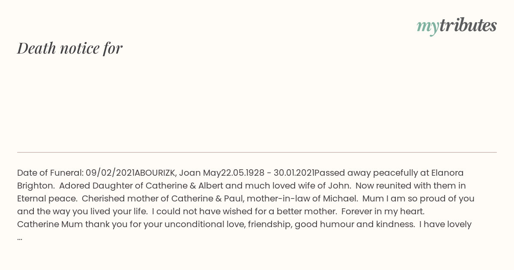Image resolution: width=514 pixels, height=270 pixels.
Task: Click the trailing ellipsis below the notice text
Action: point(20,237)
